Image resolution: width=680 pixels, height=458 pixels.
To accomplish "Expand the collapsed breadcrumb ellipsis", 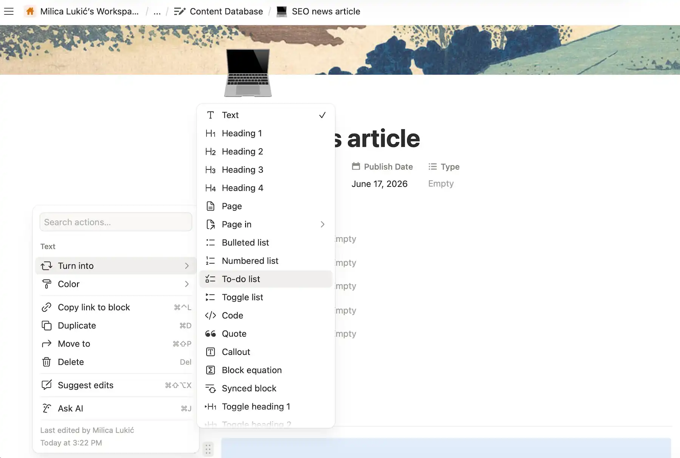I will [157, 11].
